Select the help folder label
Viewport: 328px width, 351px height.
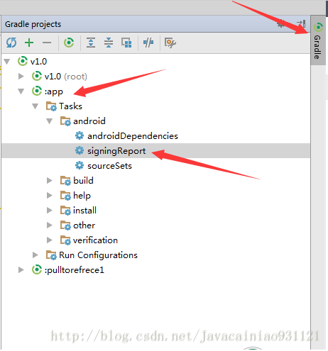coord(82,196)
